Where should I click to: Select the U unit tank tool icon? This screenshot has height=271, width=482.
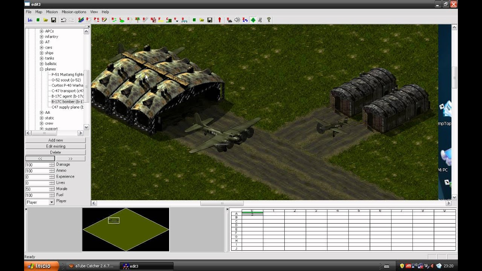(x=229, y=20)
